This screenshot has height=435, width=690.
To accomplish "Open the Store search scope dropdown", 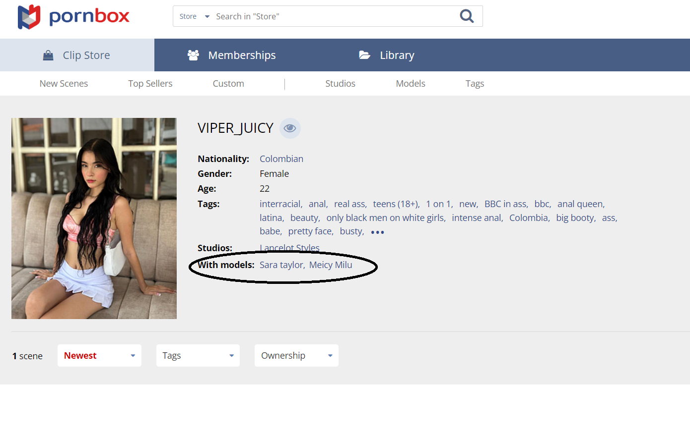I will pyautogui.click(x=194, y=16).
